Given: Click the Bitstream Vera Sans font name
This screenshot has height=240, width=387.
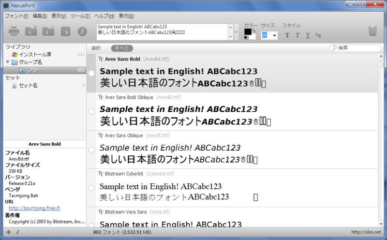Looking at the screenshot, I should coord(126,212).
